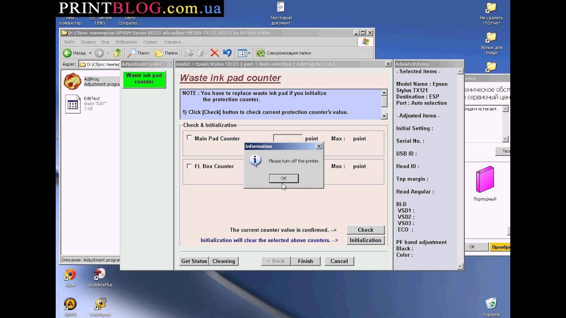Click the Check button
Image resolution: width=566 pixels, height=318 pixels.
click(x=365, y=230)
